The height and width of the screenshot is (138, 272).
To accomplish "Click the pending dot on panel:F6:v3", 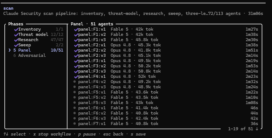I will [75, 118].
